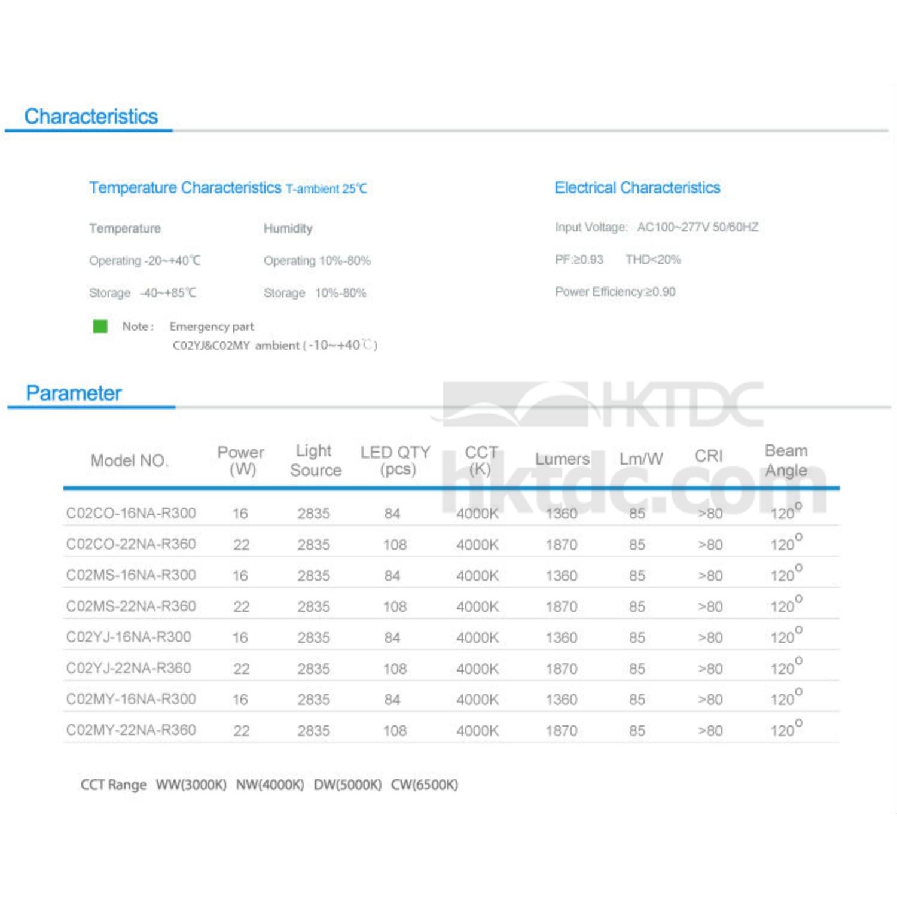Click the Model NO. column header
The image size is (897, 897).
[x=129, y=460]
